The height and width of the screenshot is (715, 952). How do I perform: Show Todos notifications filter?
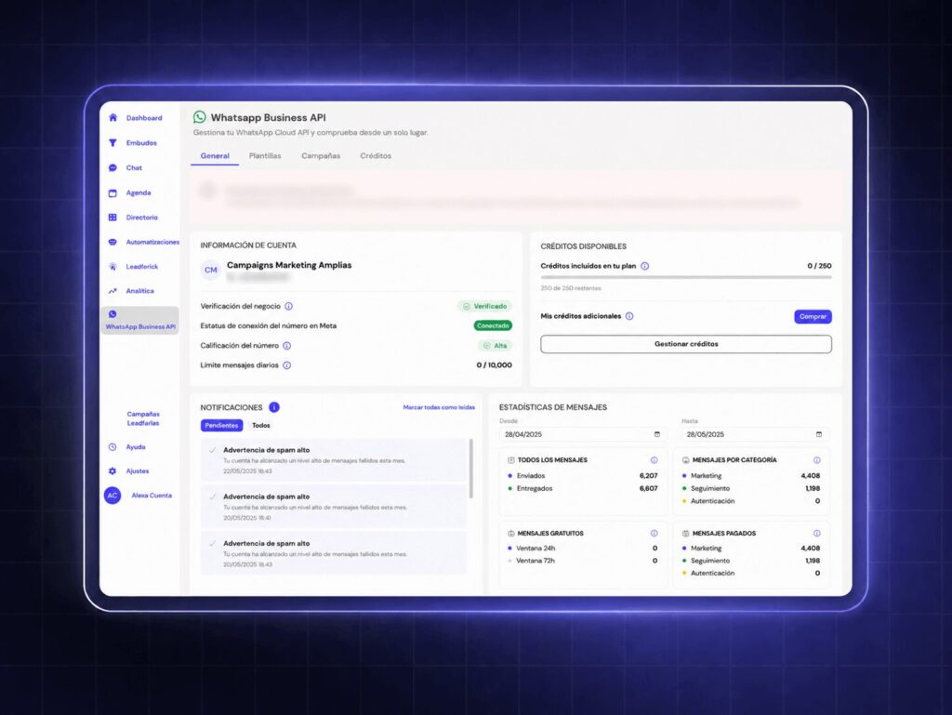[x=261, y=426]
